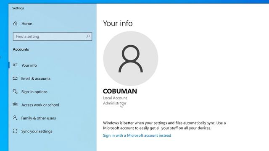Click the default profile avatar picture
Viewport: 269px width, 151px height.
tap(131, 58)
